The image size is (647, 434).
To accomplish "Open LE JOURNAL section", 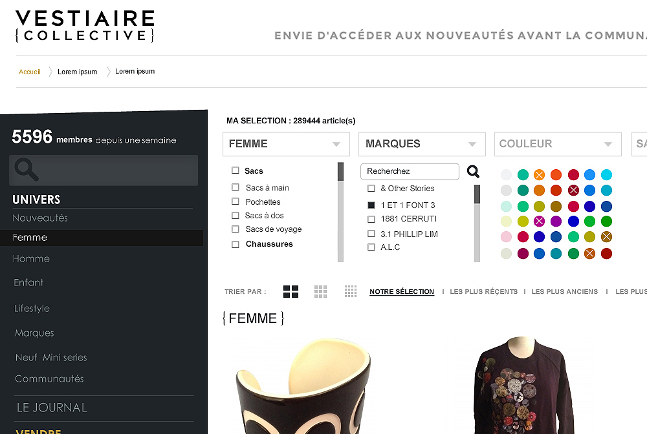I will click(x=52, y=408).
